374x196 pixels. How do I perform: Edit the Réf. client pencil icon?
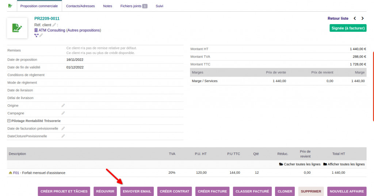[54, 25]
